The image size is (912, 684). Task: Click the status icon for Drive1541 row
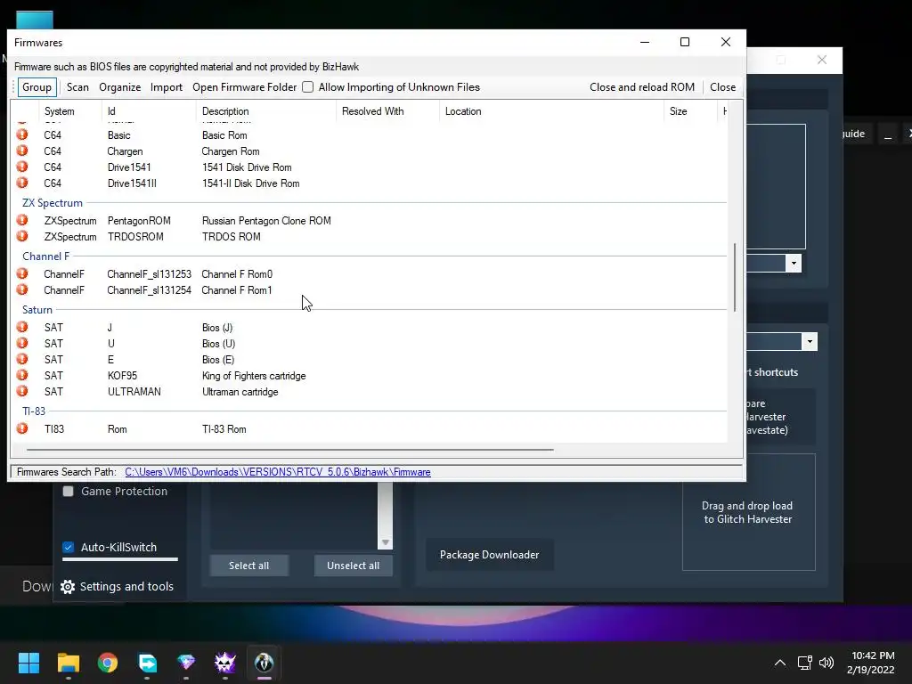(22, 167)
